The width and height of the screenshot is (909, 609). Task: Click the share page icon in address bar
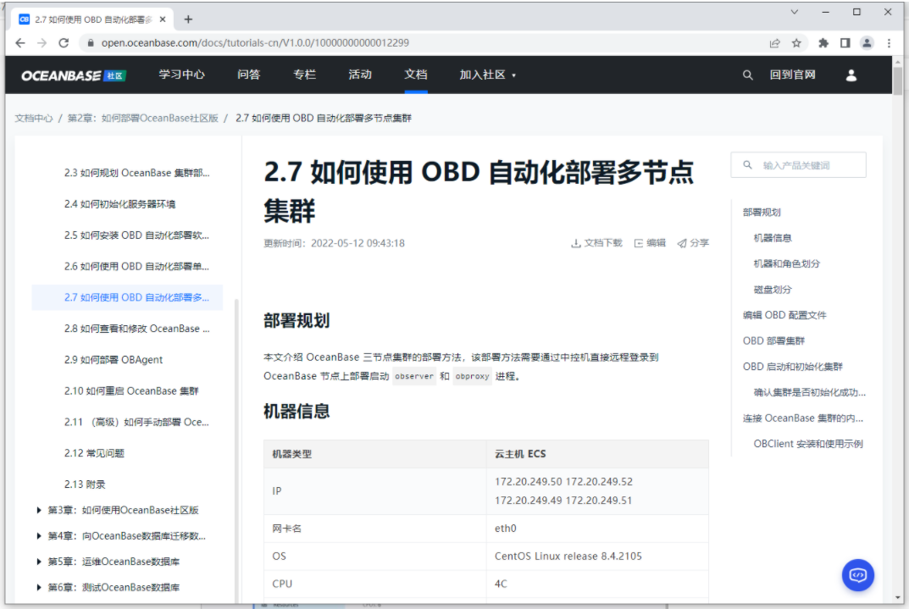[774, 43]
